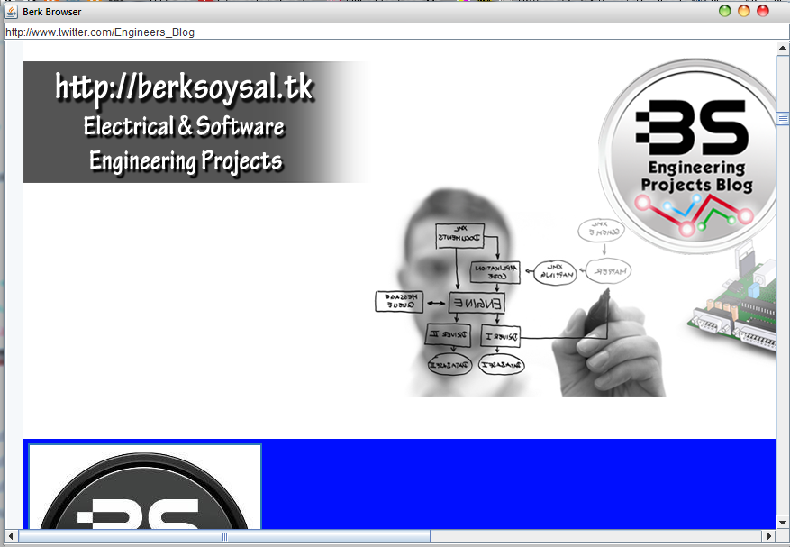Click the horizontal scrollbar thumb

pos(224,536)
